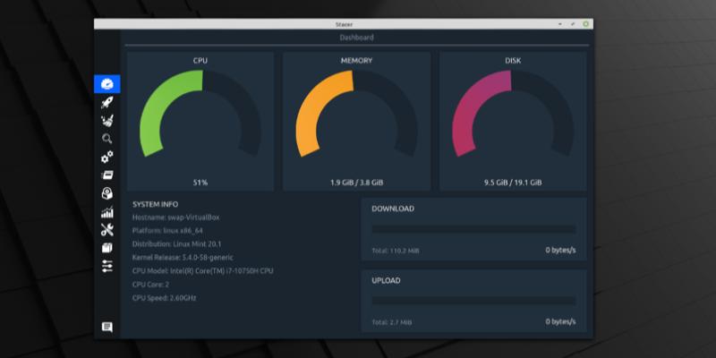
Task: Open Services via the gears icon
Action: (107, 158)
